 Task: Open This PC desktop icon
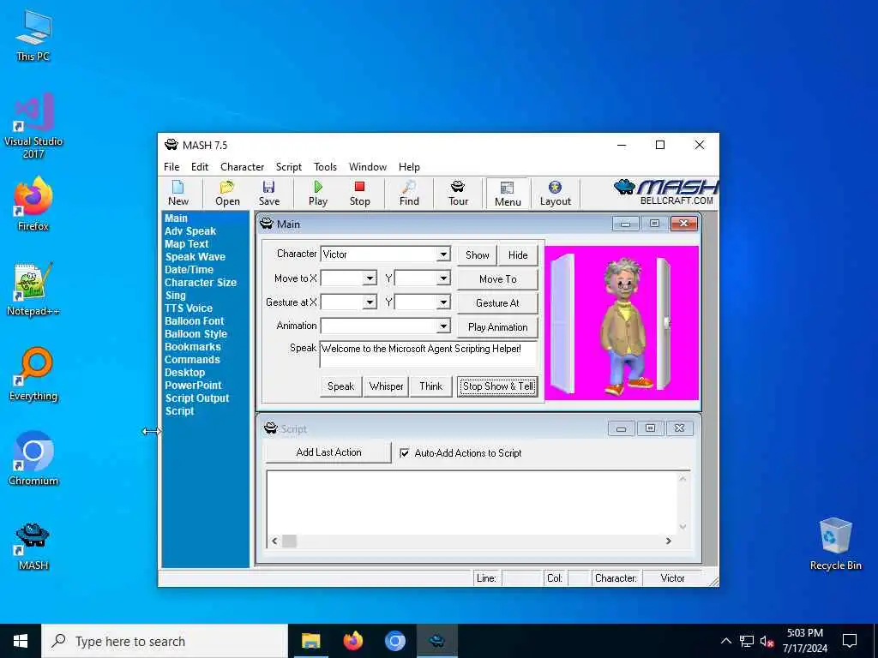click(x=33, y=35)
